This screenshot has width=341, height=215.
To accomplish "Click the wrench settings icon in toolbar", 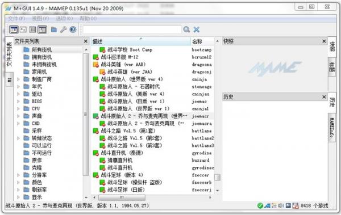I will 63,29.
